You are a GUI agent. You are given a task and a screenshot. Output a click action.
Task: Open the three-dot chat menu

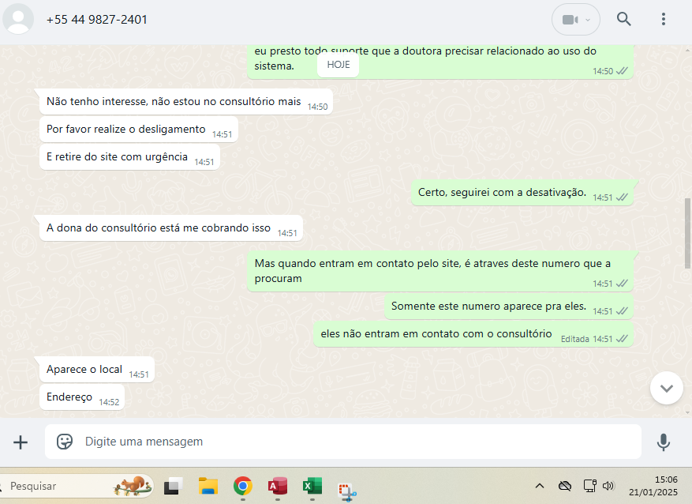coord(664,20)
